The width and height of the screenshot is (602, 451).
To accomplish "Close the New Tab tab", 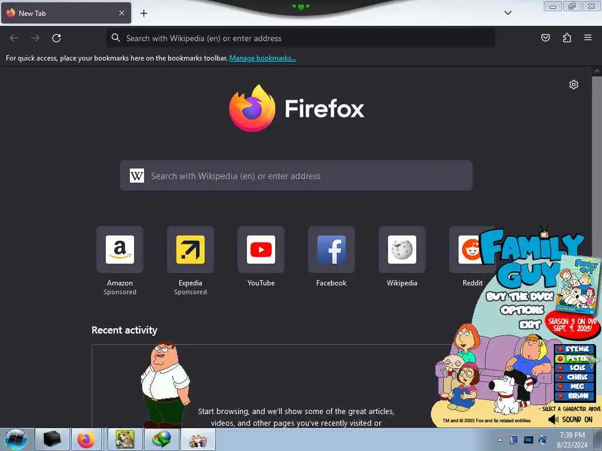I will click(122, 13).
